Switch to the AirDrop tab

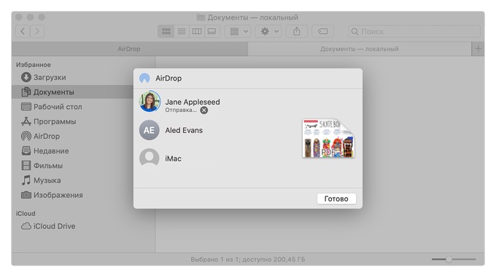click(x=129, y=49)
